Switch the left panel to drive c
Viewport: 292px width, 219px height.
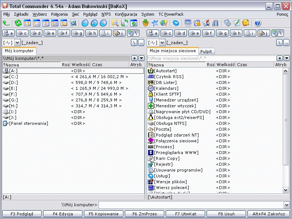pyautogui.click(x=22, y=33)
